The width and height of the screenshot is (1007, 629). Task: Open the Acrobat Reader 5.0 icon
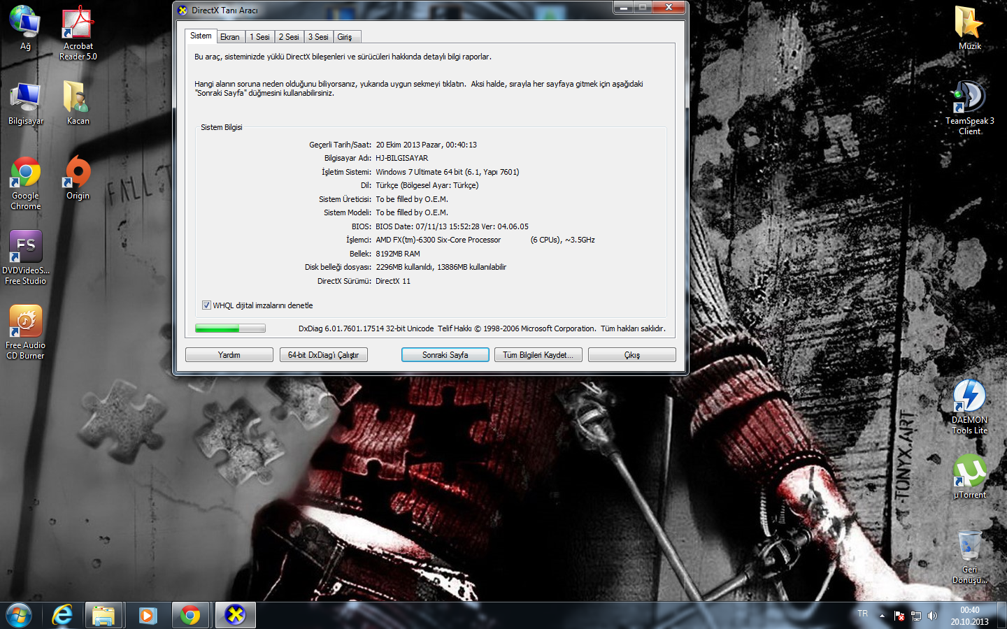click(x=78, y=25)
